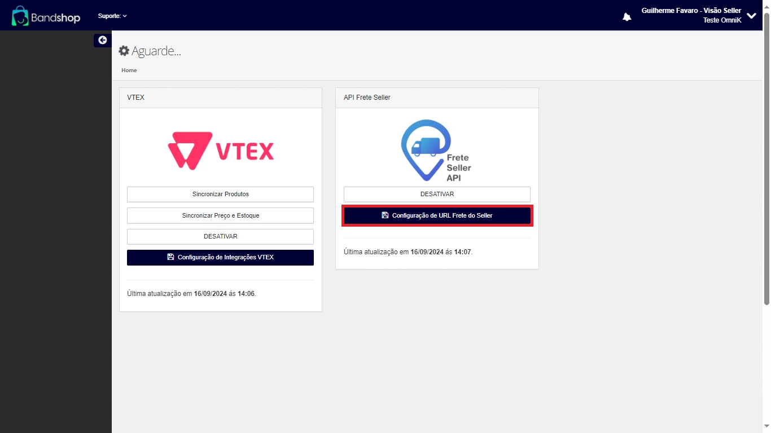Viewport: 771px width, 433px height.
Task: Click save icon on Configuração de Integrações VTEX
Action: (x=170, y=257)
